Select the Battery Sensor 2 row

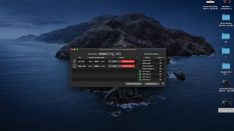coord(151,69)
